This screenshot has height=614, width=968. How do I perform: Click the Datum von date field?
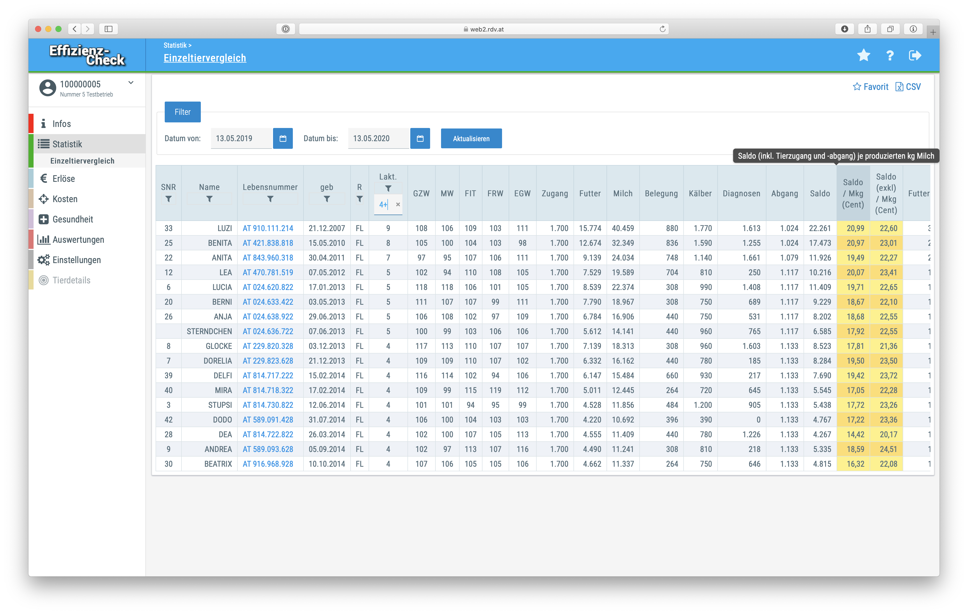tap(241, 139)
